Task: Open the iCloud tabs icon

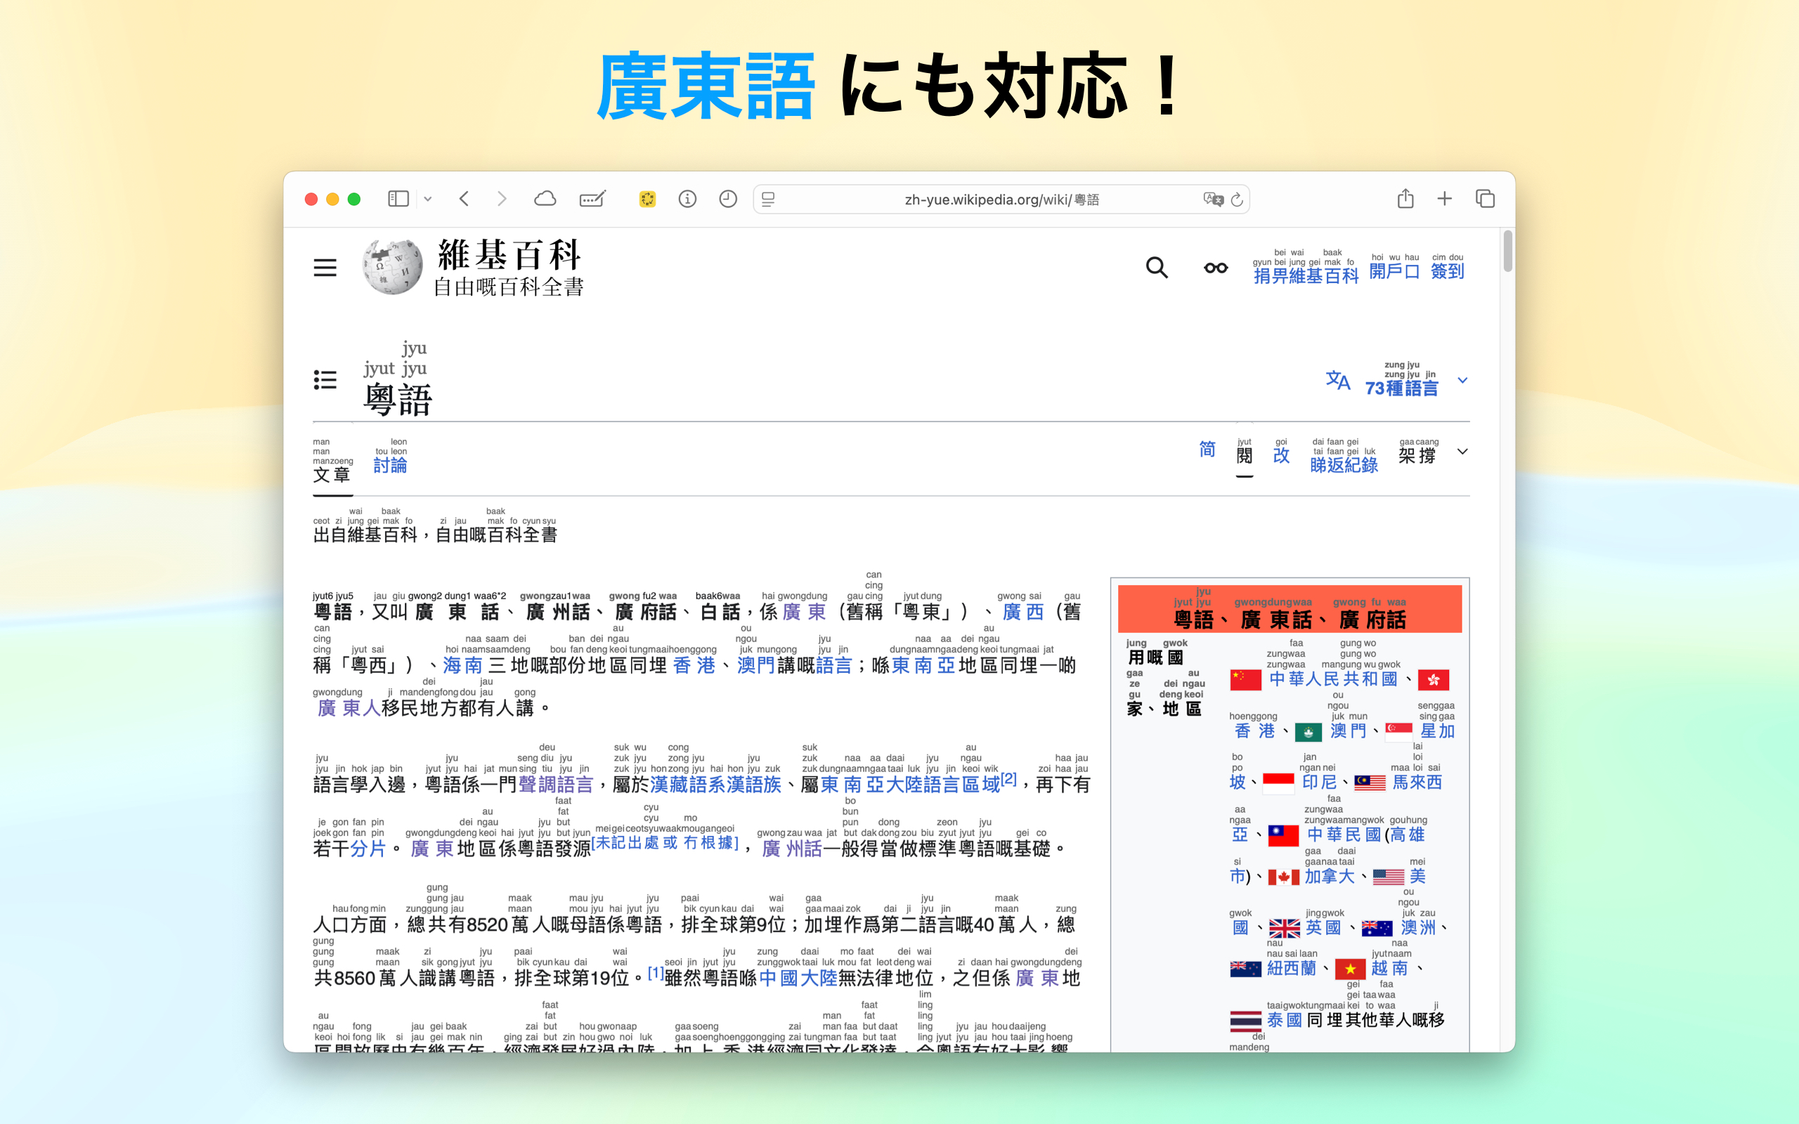Action: pos(545,199)
